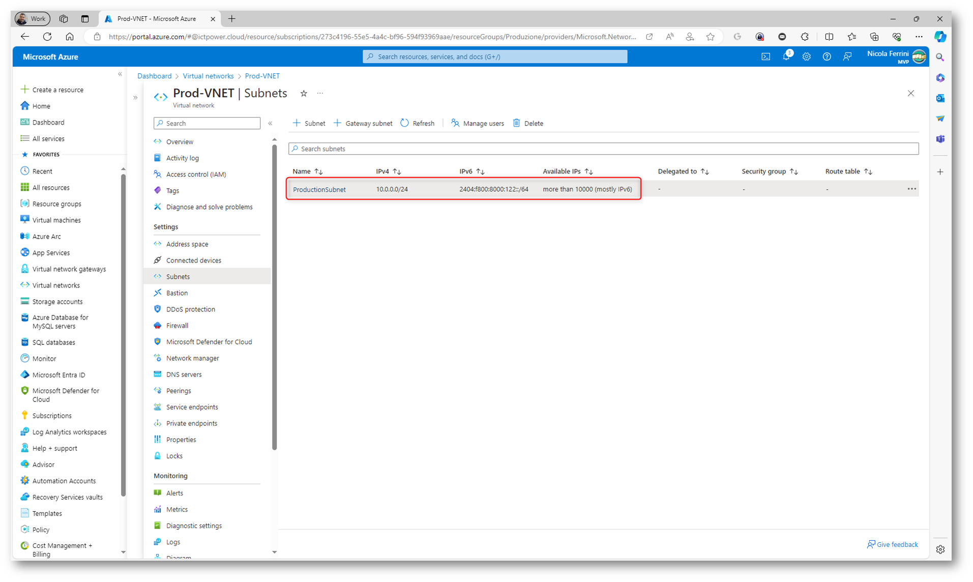Open Edge split screen icon
973x582 pixels.
[829, 37]
